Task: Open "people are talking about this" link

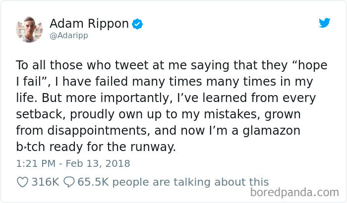Action: (190, 182)
